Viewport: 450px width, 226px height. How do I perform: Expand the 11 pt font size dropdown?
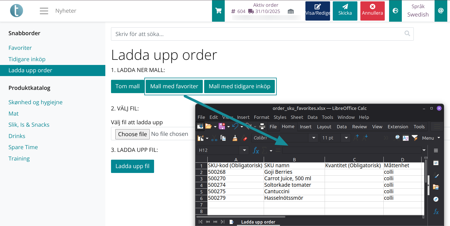point(346,138)
